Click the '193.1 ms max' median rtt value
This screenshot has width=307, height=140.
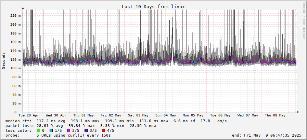pyautogui.click(x=85, y=121)
